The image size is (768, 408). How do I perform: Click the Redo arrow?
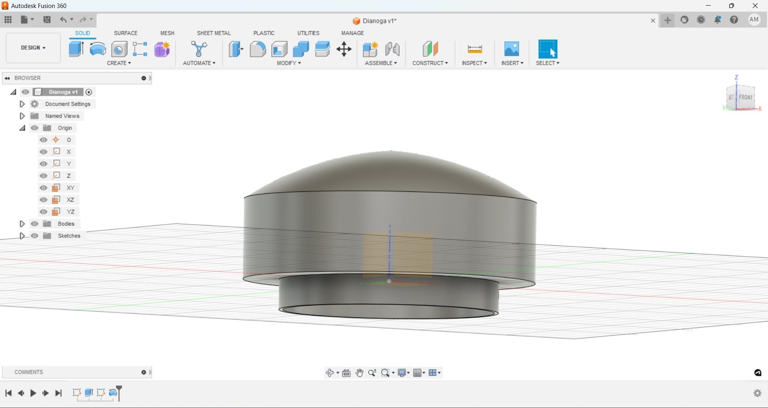tap(83, 20)
